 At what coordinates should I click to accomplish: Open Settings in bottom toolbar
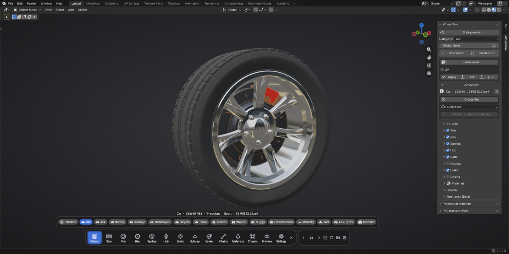pyautogui.click(x=281, y=237)
